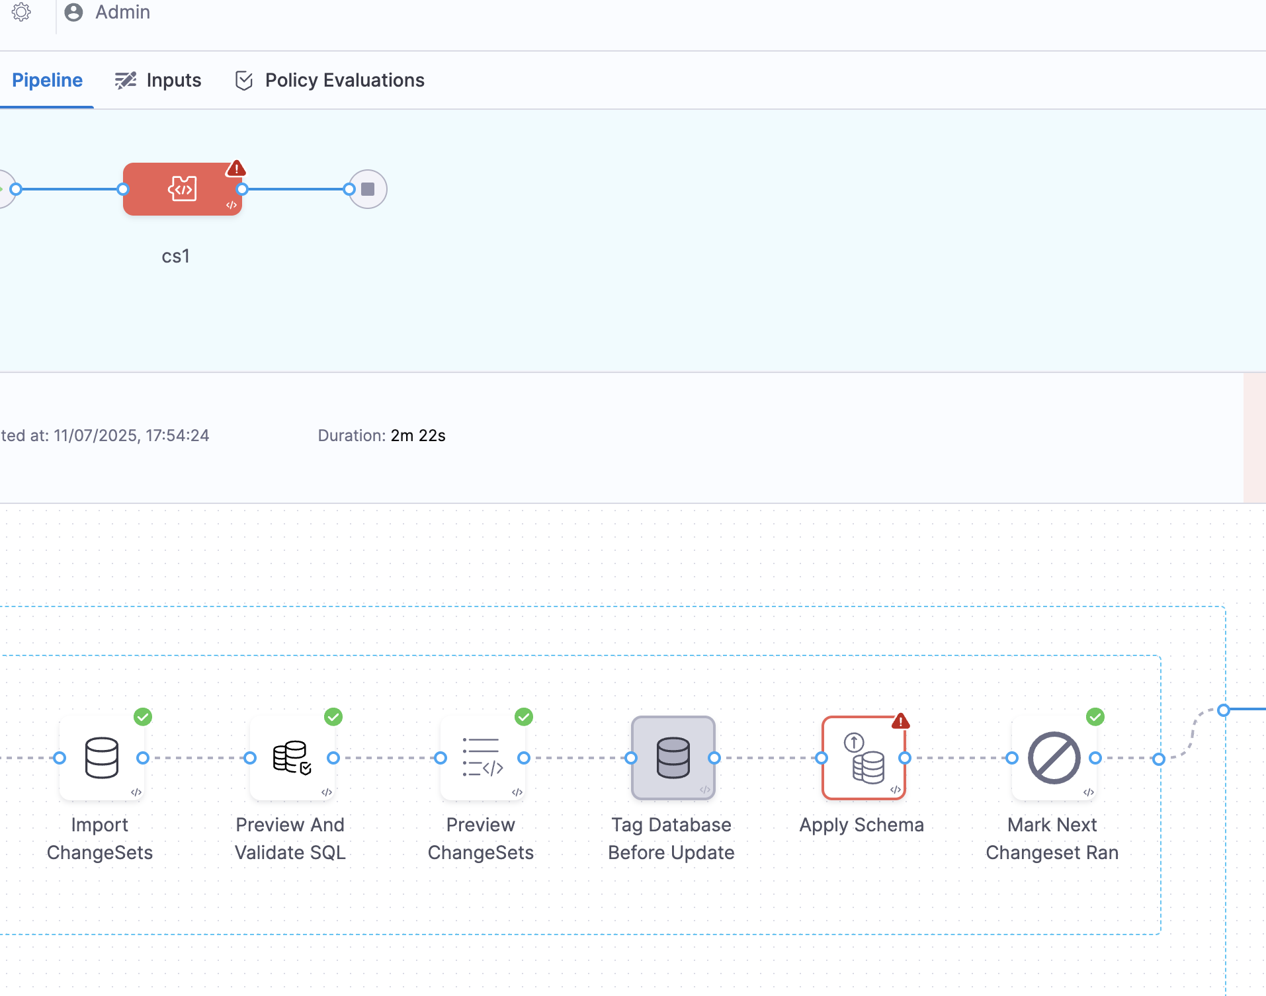Click the code badge under Apply Schema
The image size is (1266, 996).
point(896,789)
